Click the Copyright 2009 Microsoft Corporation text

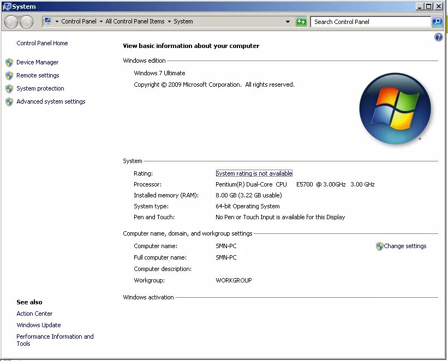point(214,85)
